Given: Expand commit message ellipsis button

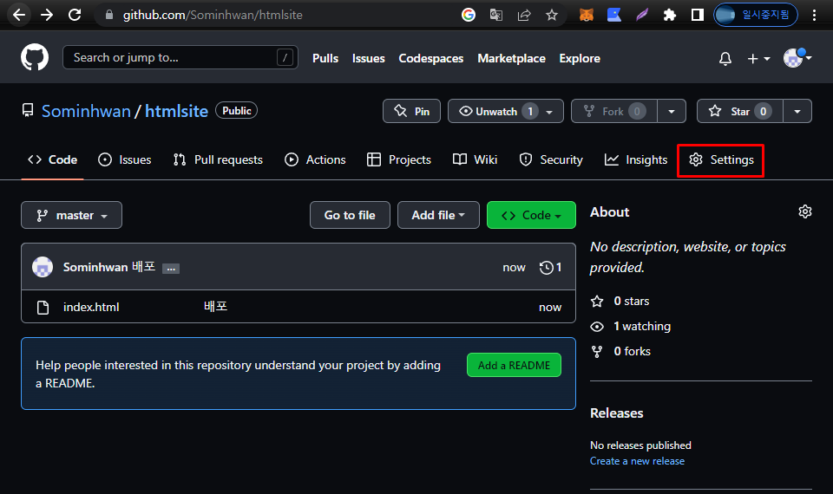Looking at the screenshot, I should point(171,269).
